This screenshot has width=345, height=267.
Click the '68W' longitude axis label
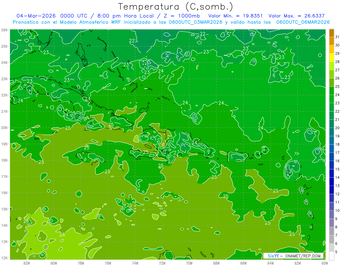tap(216, 263)
